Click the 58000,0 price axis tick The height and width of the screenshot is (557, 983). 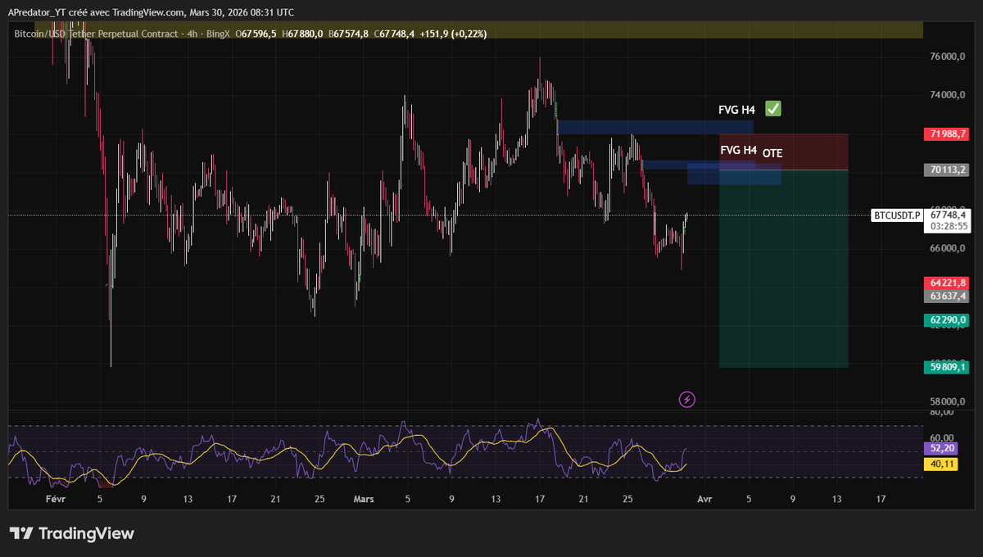[x=949, y=401]
